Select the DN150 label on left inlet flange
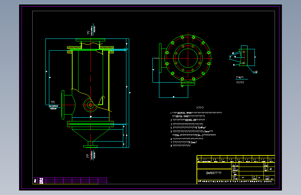The image size is (301, 195). (53, 106)
